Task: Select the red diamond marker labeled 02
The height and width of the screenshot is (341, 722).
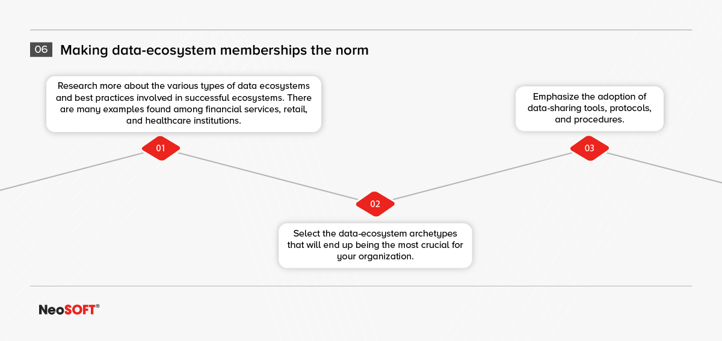Action: point(375,204)
